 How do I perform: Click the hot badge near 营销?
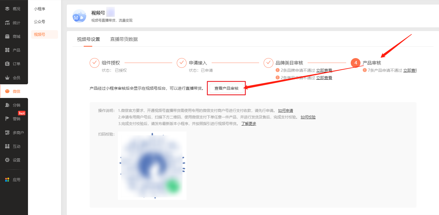(22, 113)
